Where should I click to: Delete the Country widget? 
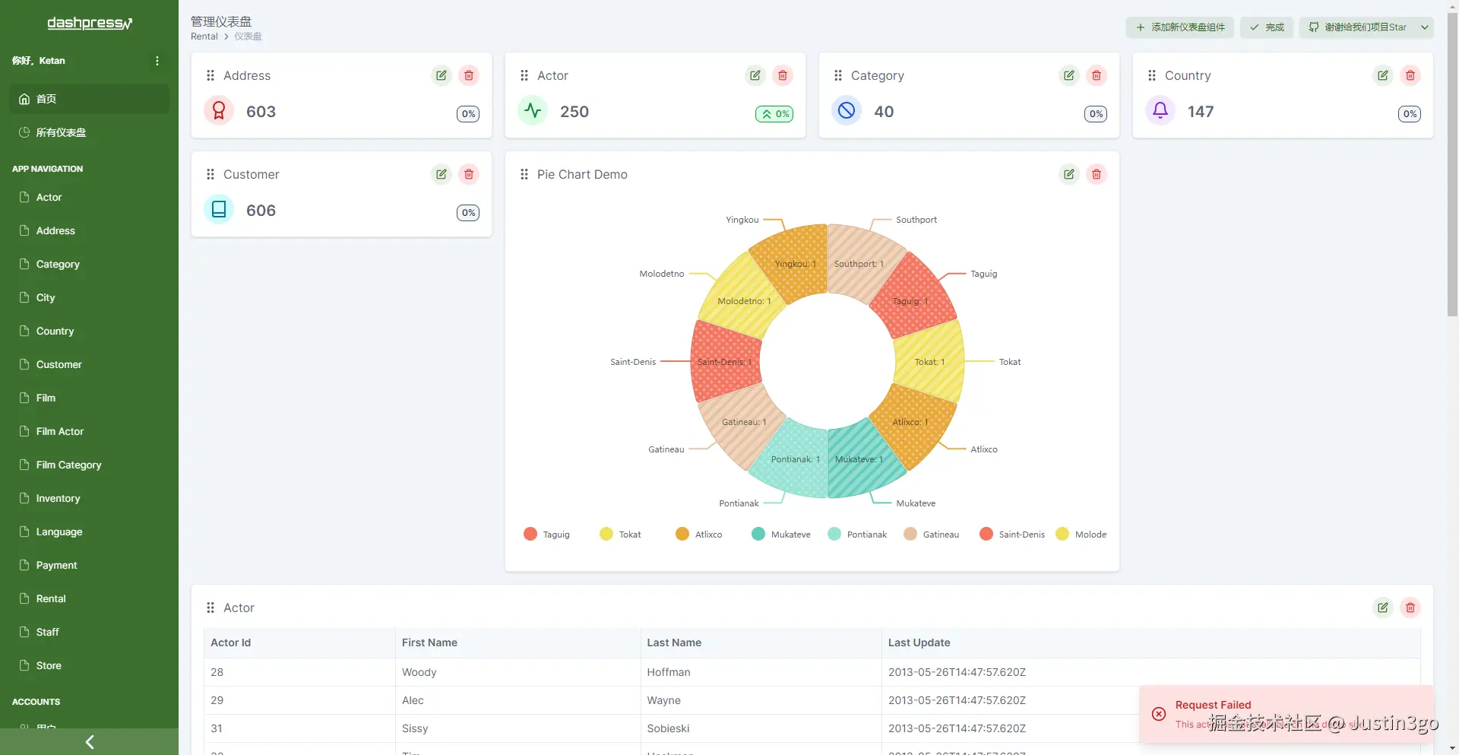[1410, 75]
